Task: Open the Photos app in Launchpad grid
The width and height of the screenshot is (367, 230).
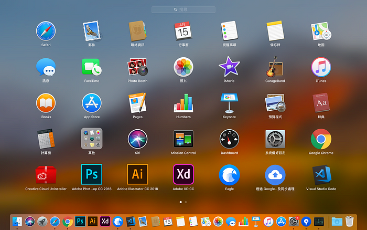Action: (x=183, y=67)
